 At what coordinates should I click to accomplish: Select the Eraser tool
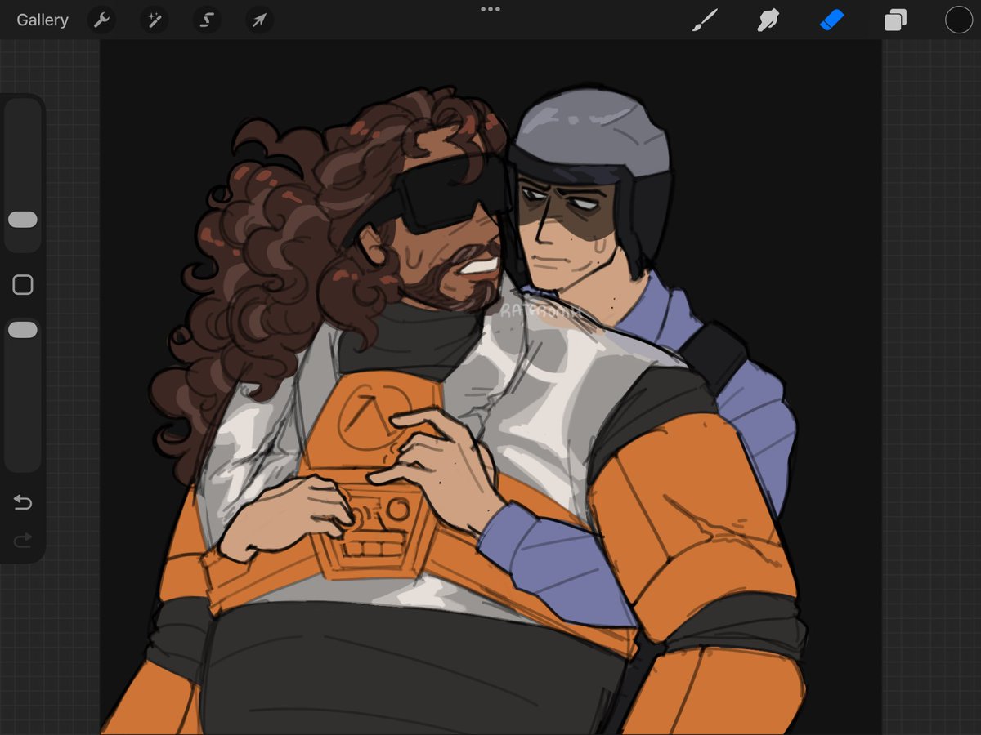coord(831,20)
